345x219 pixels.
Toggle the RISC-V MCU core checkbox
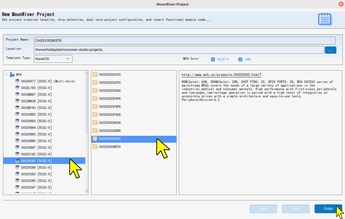click(x=213, y=59)
